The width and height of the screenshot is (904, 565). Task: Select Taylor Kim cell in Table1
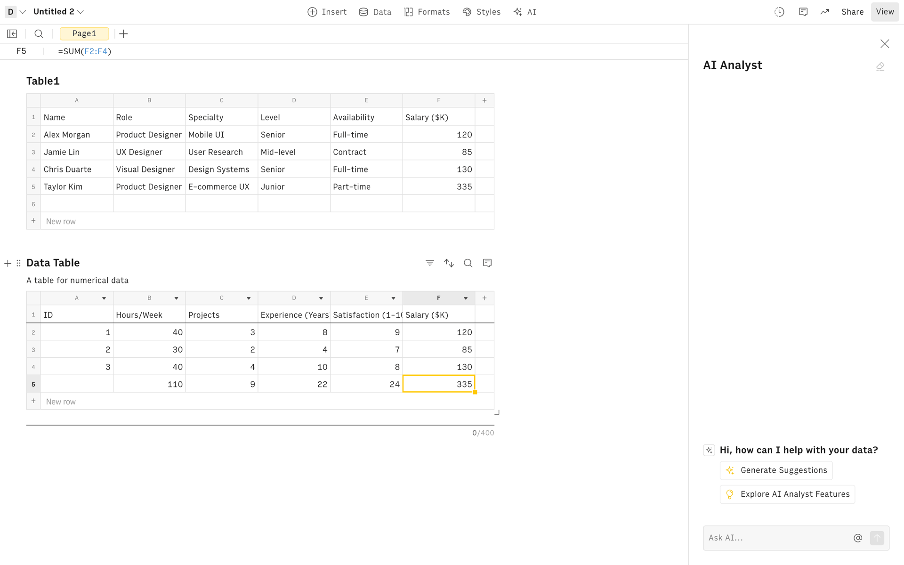coord(77,187)
